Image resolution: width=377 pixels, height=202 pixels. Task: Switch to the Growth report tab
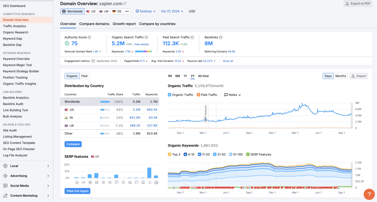click(x=124, y=24)
